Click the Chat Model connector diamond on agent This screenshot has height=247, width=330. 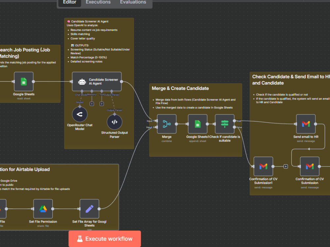click(82, 91)
